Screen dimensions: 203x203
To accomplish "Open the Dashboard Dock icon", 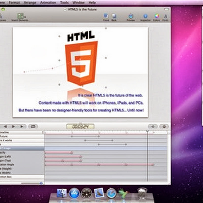I will (87, 193).
